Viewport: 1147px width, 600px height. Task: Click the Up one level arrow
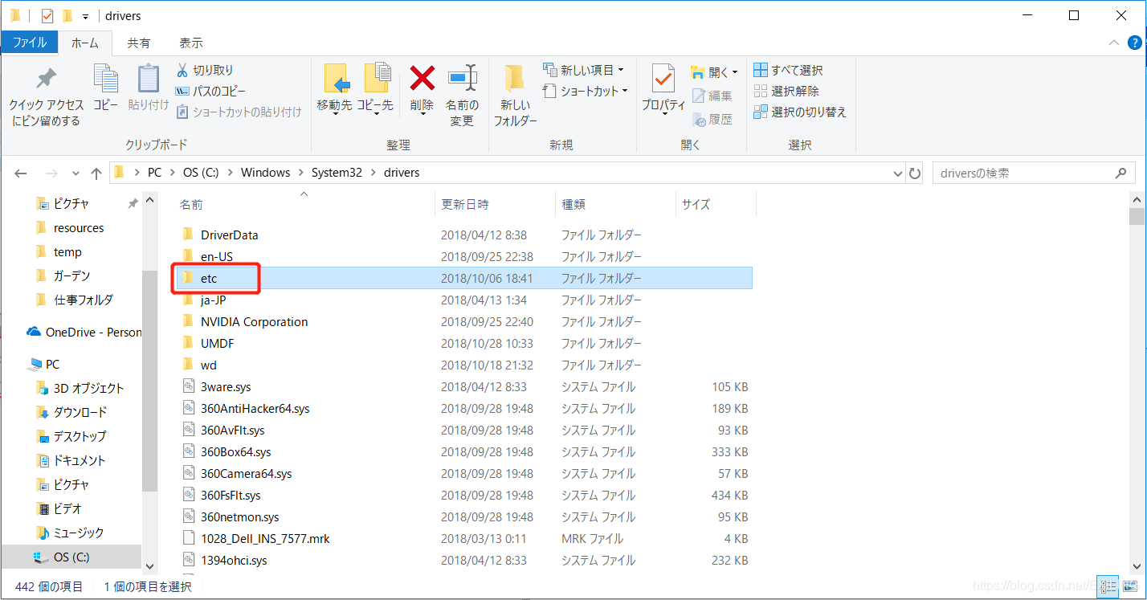[x=96, y=173]
